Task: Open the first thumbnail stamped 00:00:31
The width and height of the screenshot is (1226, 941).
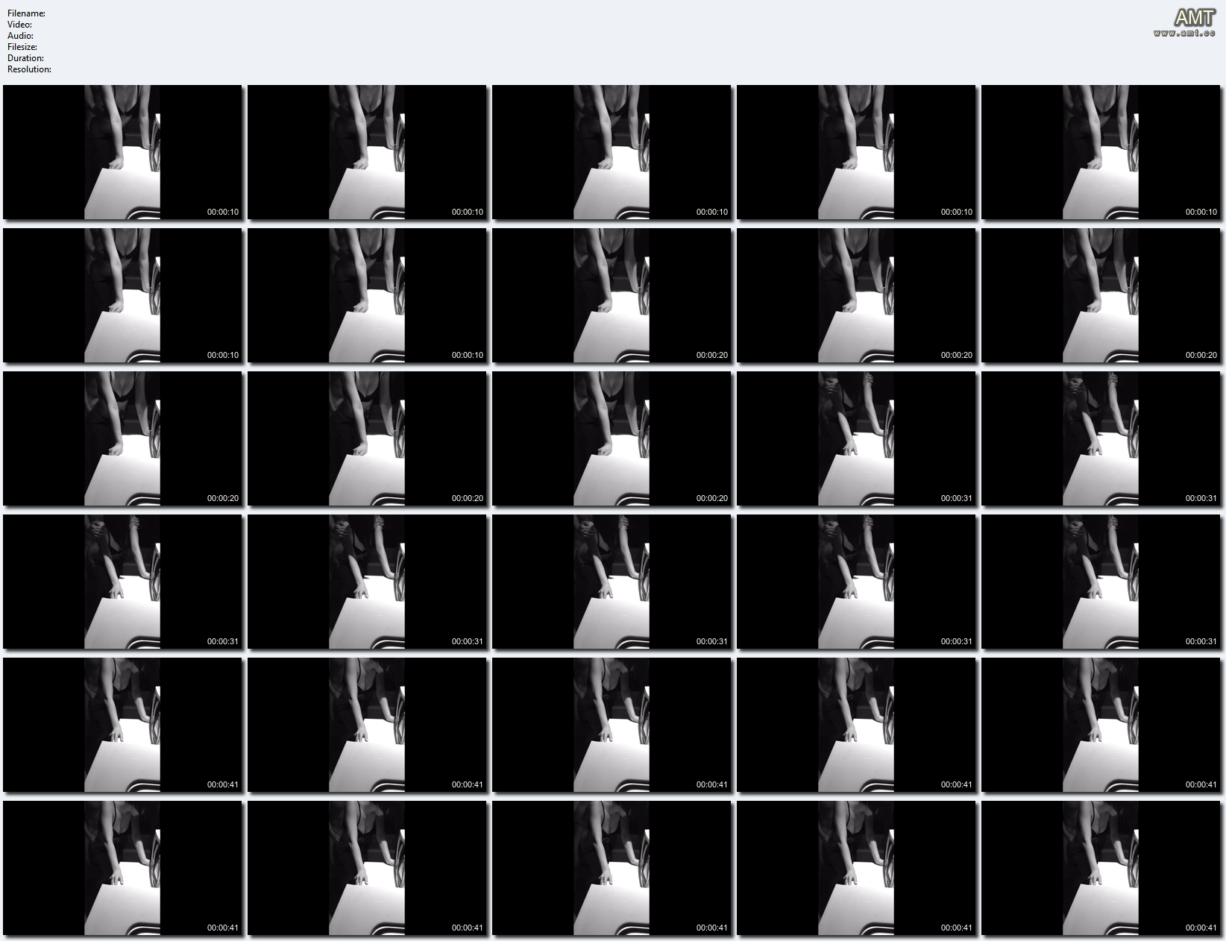Action: [x=856, y=438]
